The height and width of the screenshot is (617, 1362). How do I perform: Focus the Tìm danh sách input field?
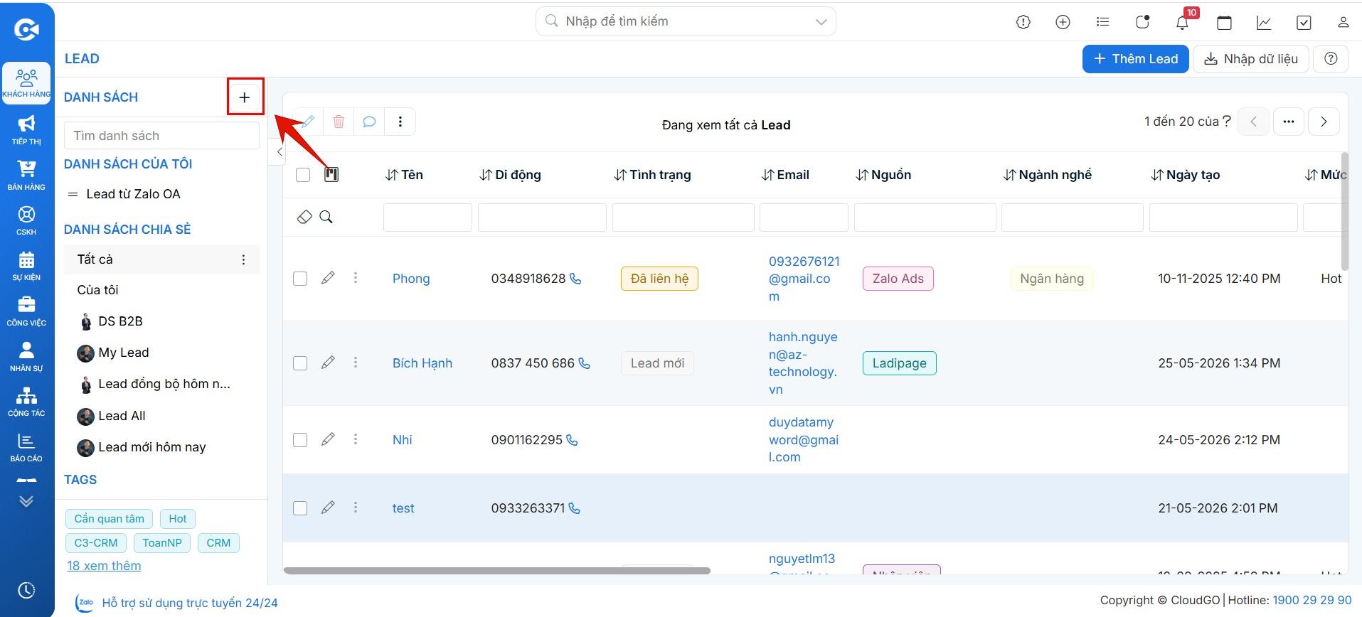pyautogui.click(x=161, y=136)
